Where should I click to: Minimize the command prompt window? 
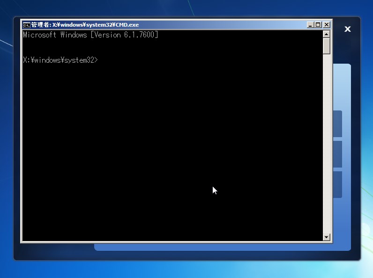pos(310,25)
